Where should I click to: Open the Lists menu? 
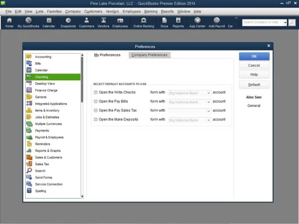39,12
